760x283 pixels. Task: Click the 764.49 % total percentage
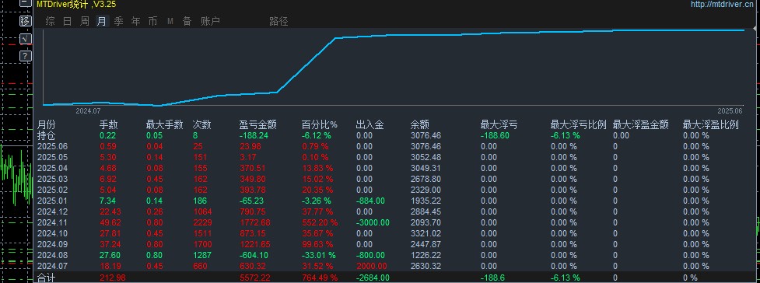(320, 278)
